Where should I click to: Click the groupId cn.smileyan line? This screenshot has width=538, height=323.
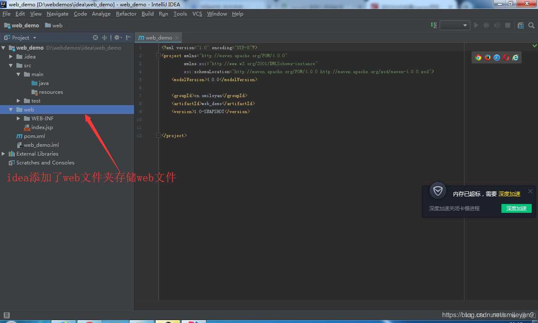coord(209,95)
